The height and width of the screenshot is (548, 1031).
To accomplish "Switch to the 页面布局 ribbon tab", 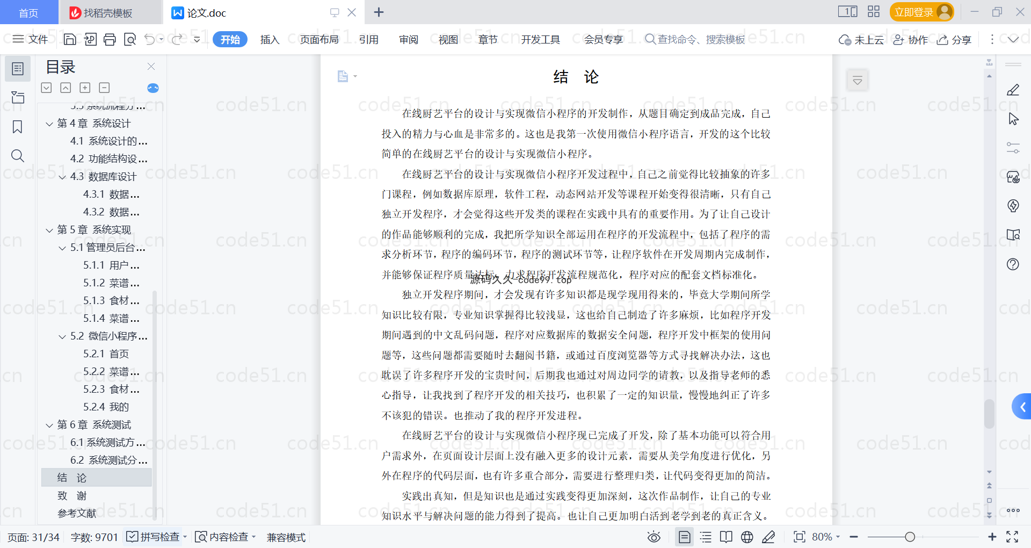I will coord(319,39).
